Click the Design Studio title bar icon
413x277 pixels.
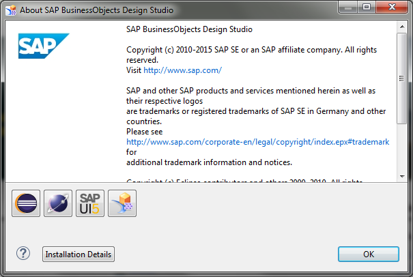coord(11,10)
